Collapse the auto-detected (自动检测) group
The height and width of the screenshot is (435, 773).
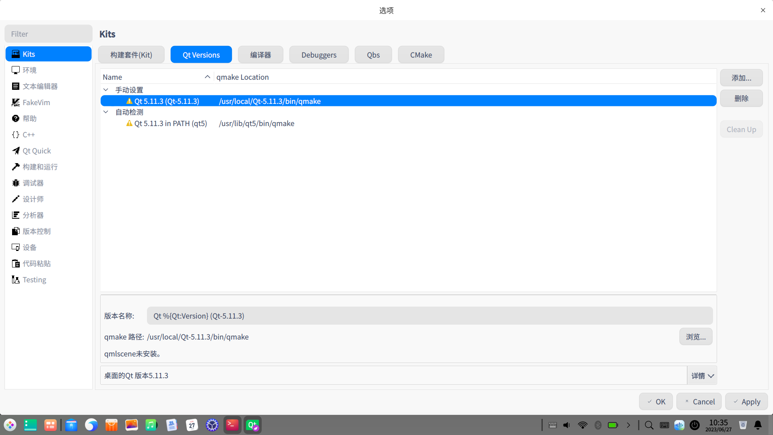106,112
